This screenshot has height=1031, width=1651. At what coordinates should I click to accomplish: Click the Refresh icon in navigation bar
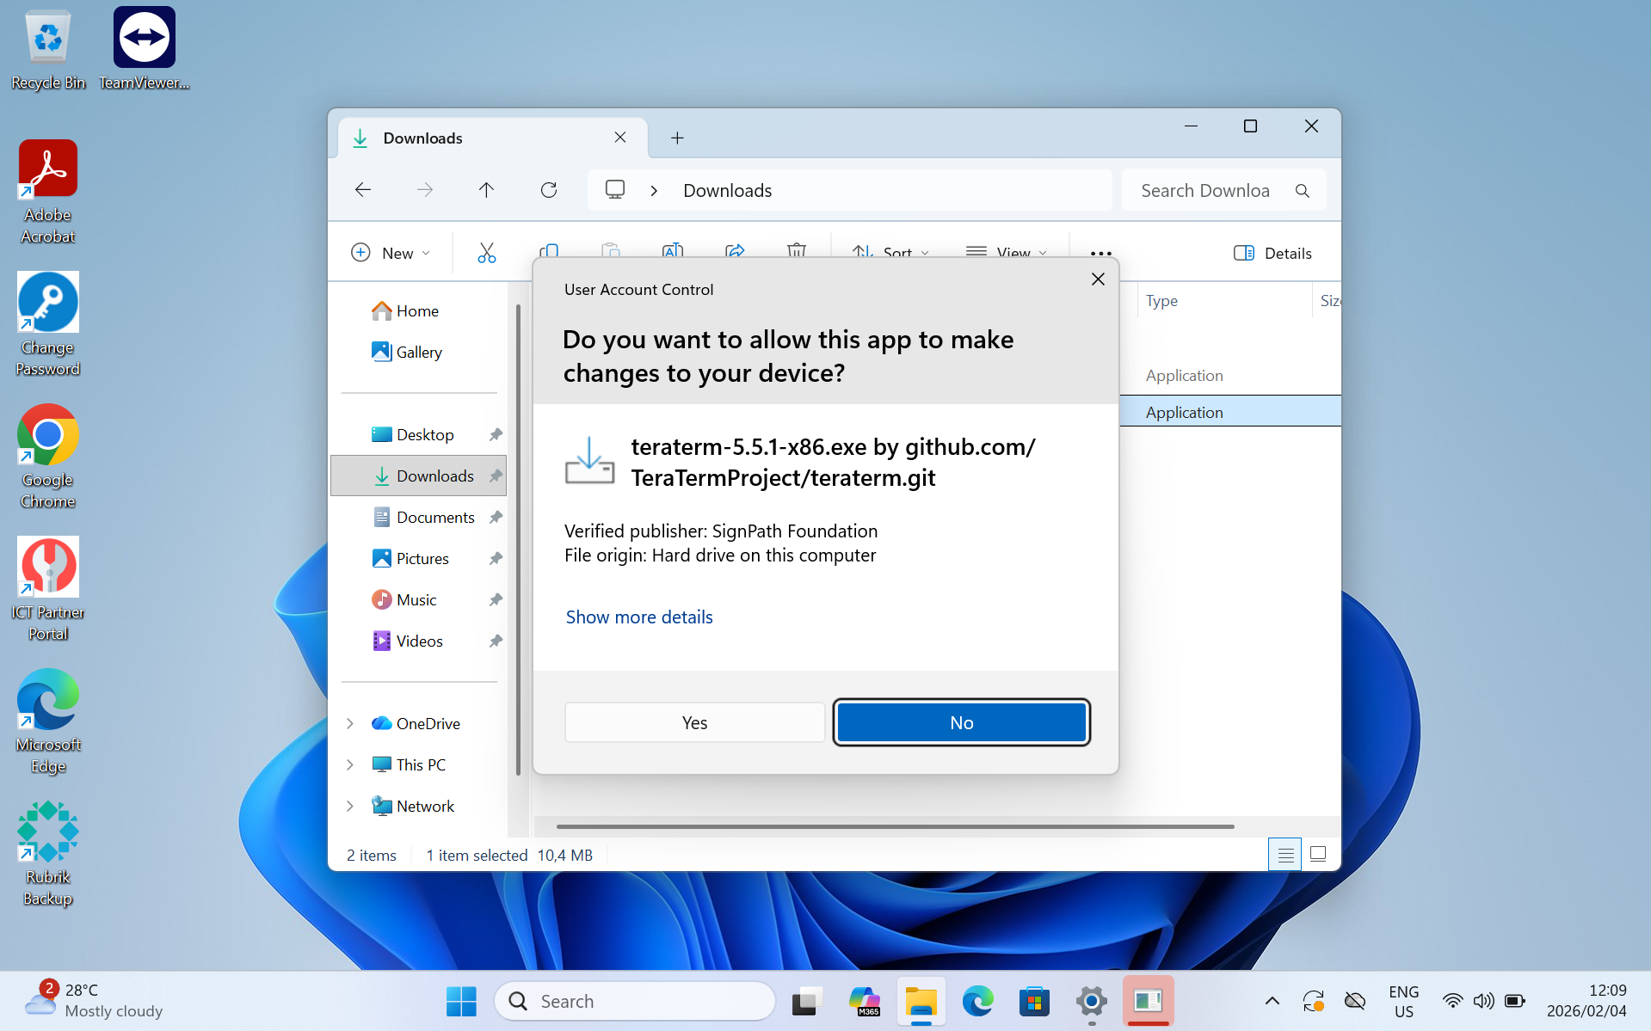point(548,190)
